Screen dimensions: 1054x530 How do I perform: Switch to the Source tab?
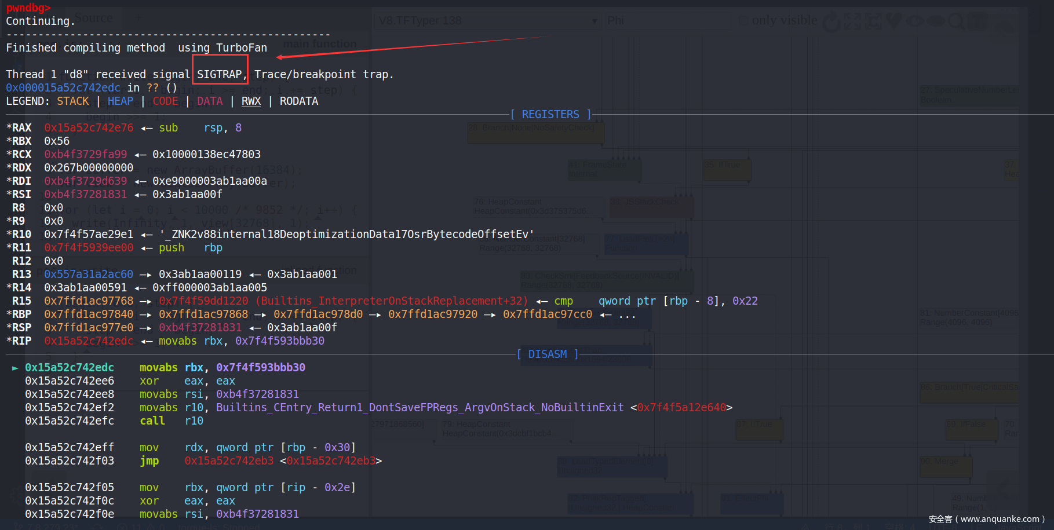(x=93, y=18)
